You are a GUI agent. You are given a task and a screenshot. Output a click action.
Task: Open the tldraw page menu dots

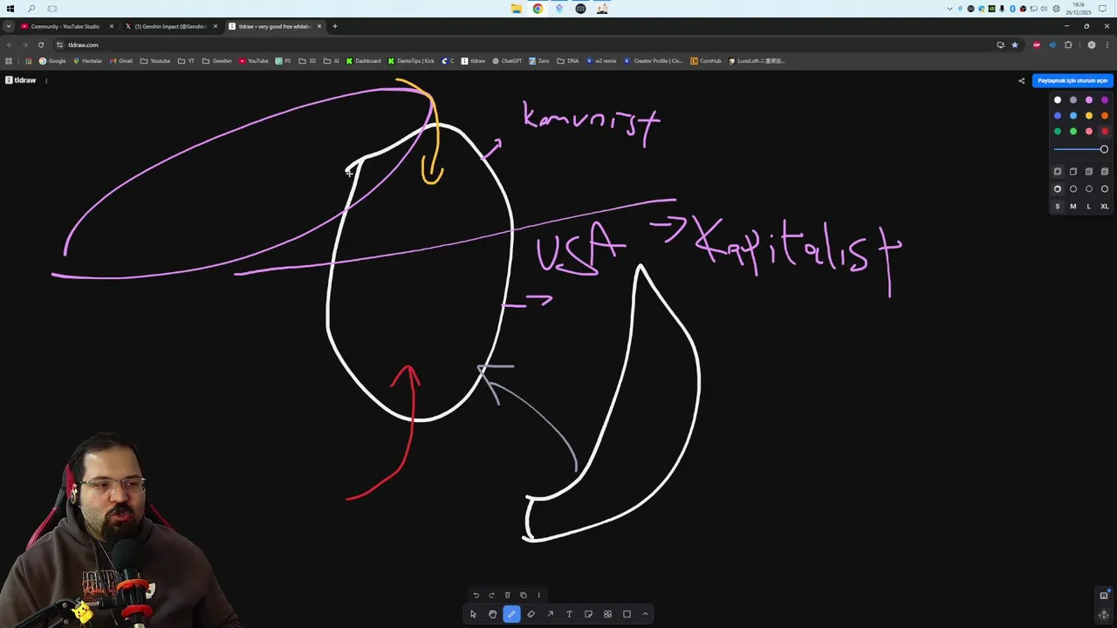click(46, 80)
